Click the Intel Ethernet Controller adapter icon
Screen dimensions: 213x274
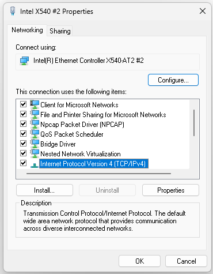(x=24, y=61)
